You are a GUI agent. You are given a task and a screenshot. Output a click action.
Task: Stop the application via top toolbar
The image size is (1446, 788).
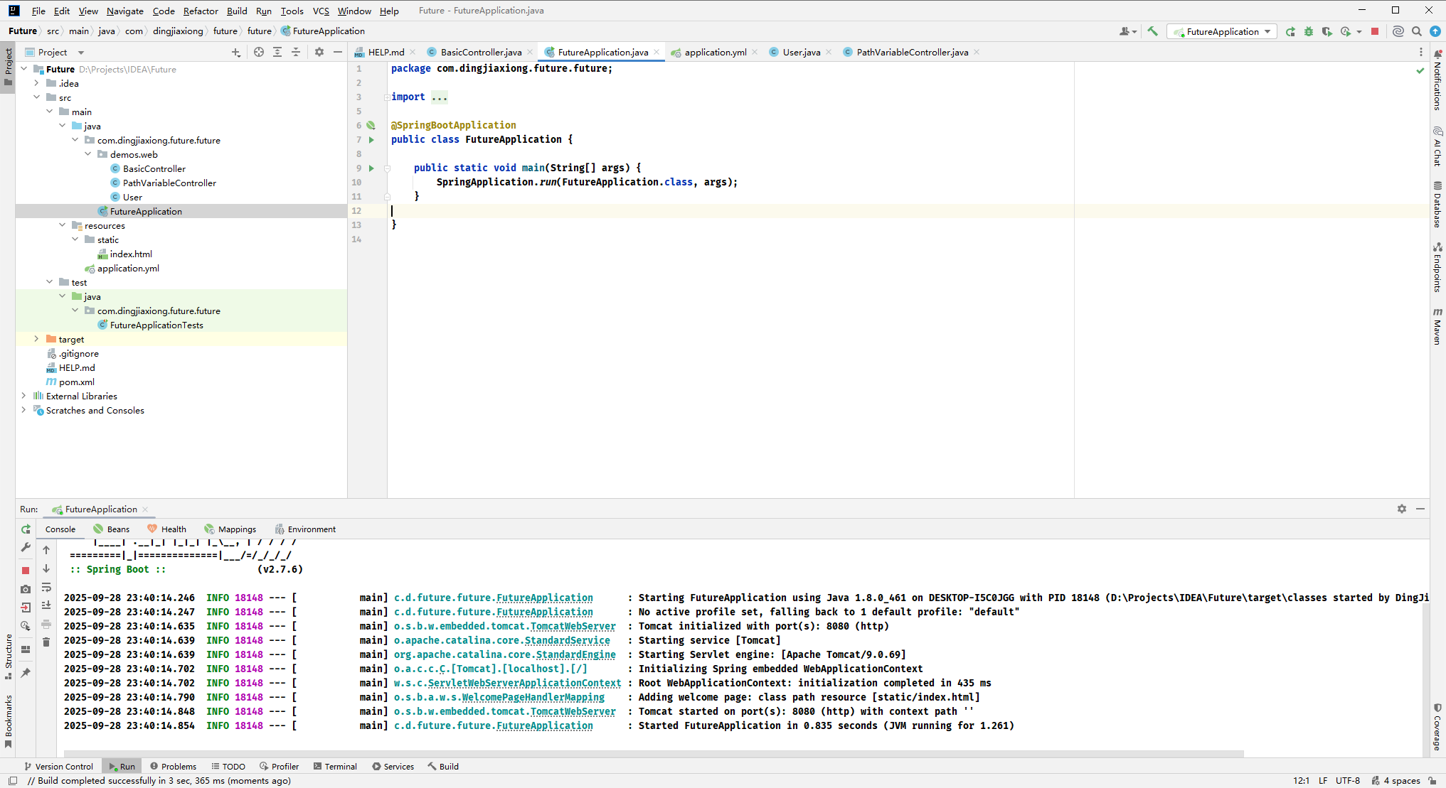[1375, 31]
